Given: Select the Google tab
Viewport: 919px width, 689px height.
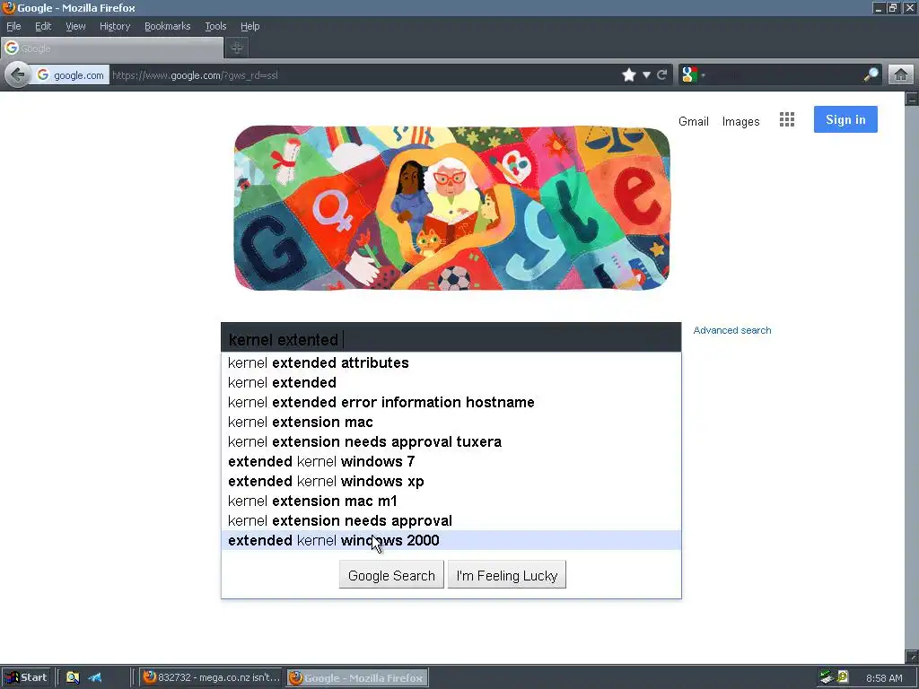Looking at the screenshot, I should pos(112,48).
